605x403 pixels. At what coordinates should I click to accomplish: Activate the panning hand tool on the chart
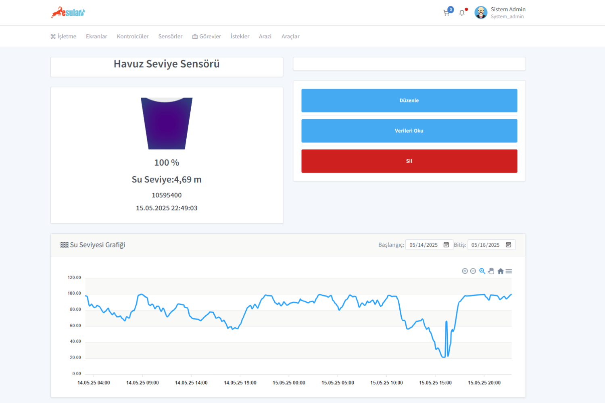(x=491, y=271)
